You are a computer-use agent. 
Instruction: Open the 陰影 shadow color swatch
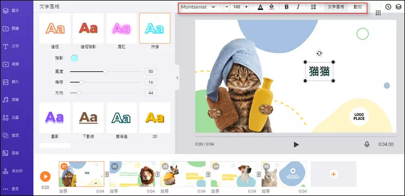click(x=74, y=58)
